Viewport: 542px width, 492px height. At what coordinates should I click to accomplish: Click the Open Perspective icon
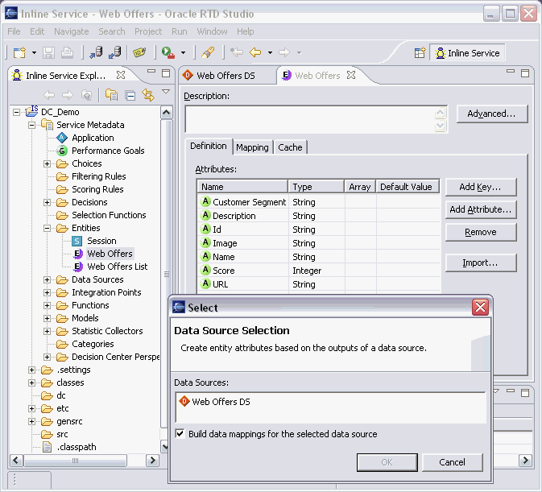[420, 53]
